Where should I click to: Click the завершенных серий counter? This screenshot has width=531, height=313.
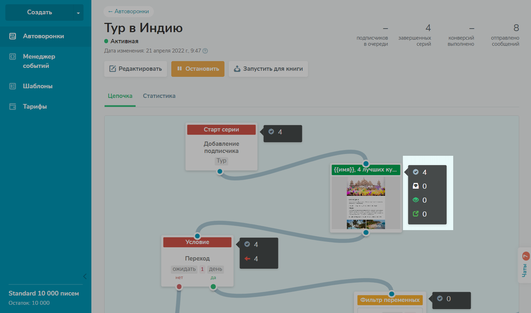(415, 35)
